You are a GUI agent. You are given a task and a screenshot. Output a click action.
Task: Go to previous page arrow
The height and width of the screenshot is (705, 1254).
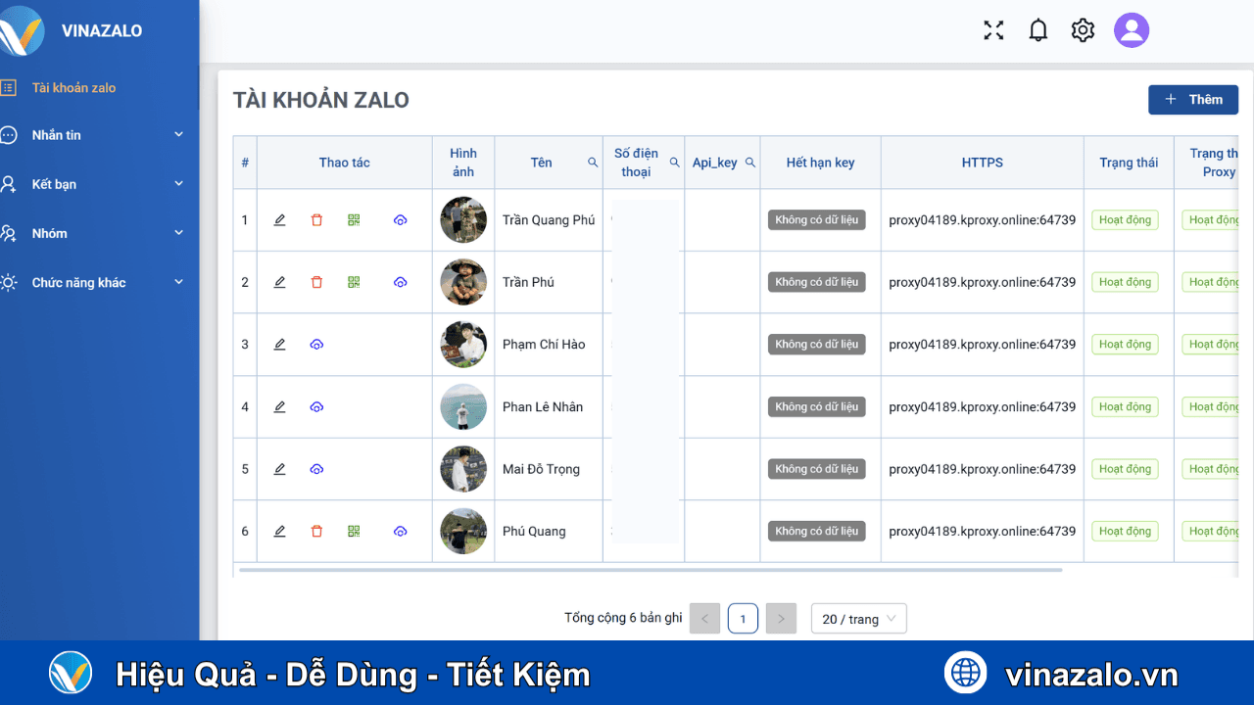pos(704,619)
